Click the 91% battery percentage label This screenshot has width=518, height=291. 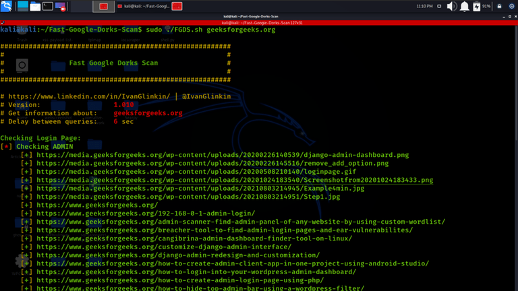[486, 6]
